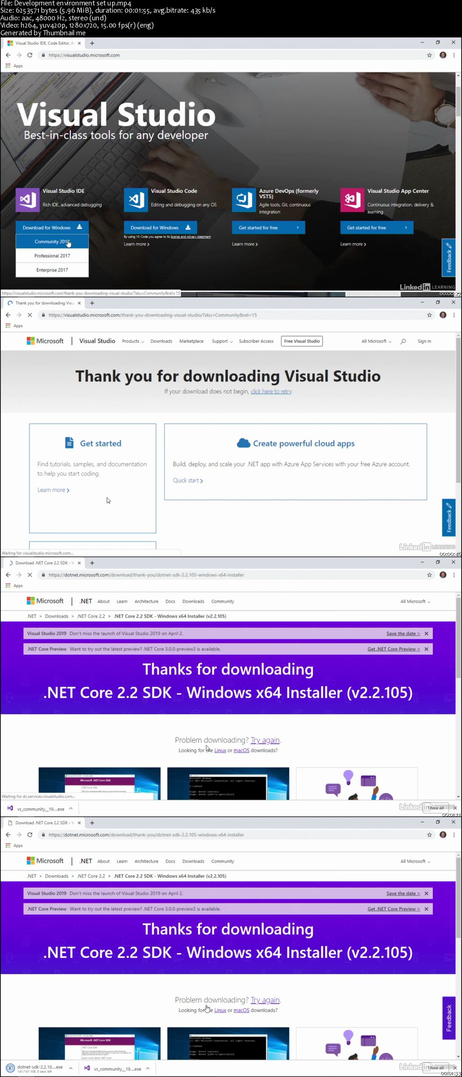Viewport: 462px width, 1077px height.
Task: Open Learn more under Visual Studio Code
Action: (x=136, y=244)
